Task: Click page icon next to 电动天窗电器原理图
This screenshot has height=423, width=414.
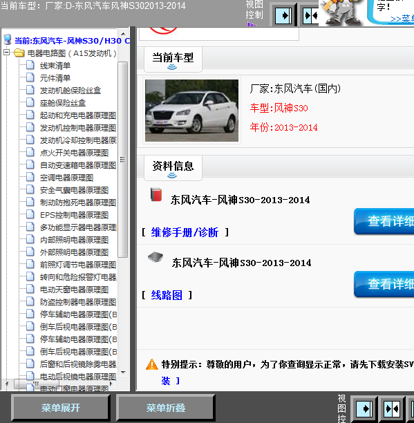Action: point(30,289)
